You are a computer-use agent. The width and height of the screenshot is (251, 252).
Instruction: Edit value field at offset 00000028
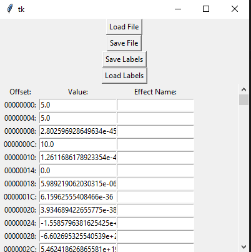(78, 236)
